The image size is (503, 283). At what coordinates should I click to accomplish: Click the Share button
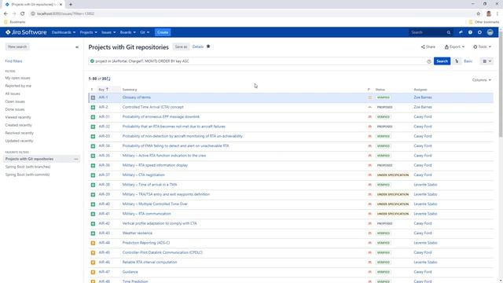point(428,47)
